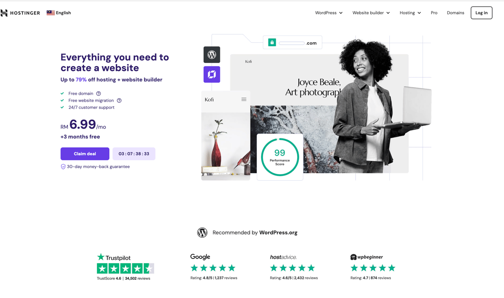The height and width of the screenshot is (298, 504).
Task: Expand the Hosting dropdown menu
Action: click(x=410, y=13)
